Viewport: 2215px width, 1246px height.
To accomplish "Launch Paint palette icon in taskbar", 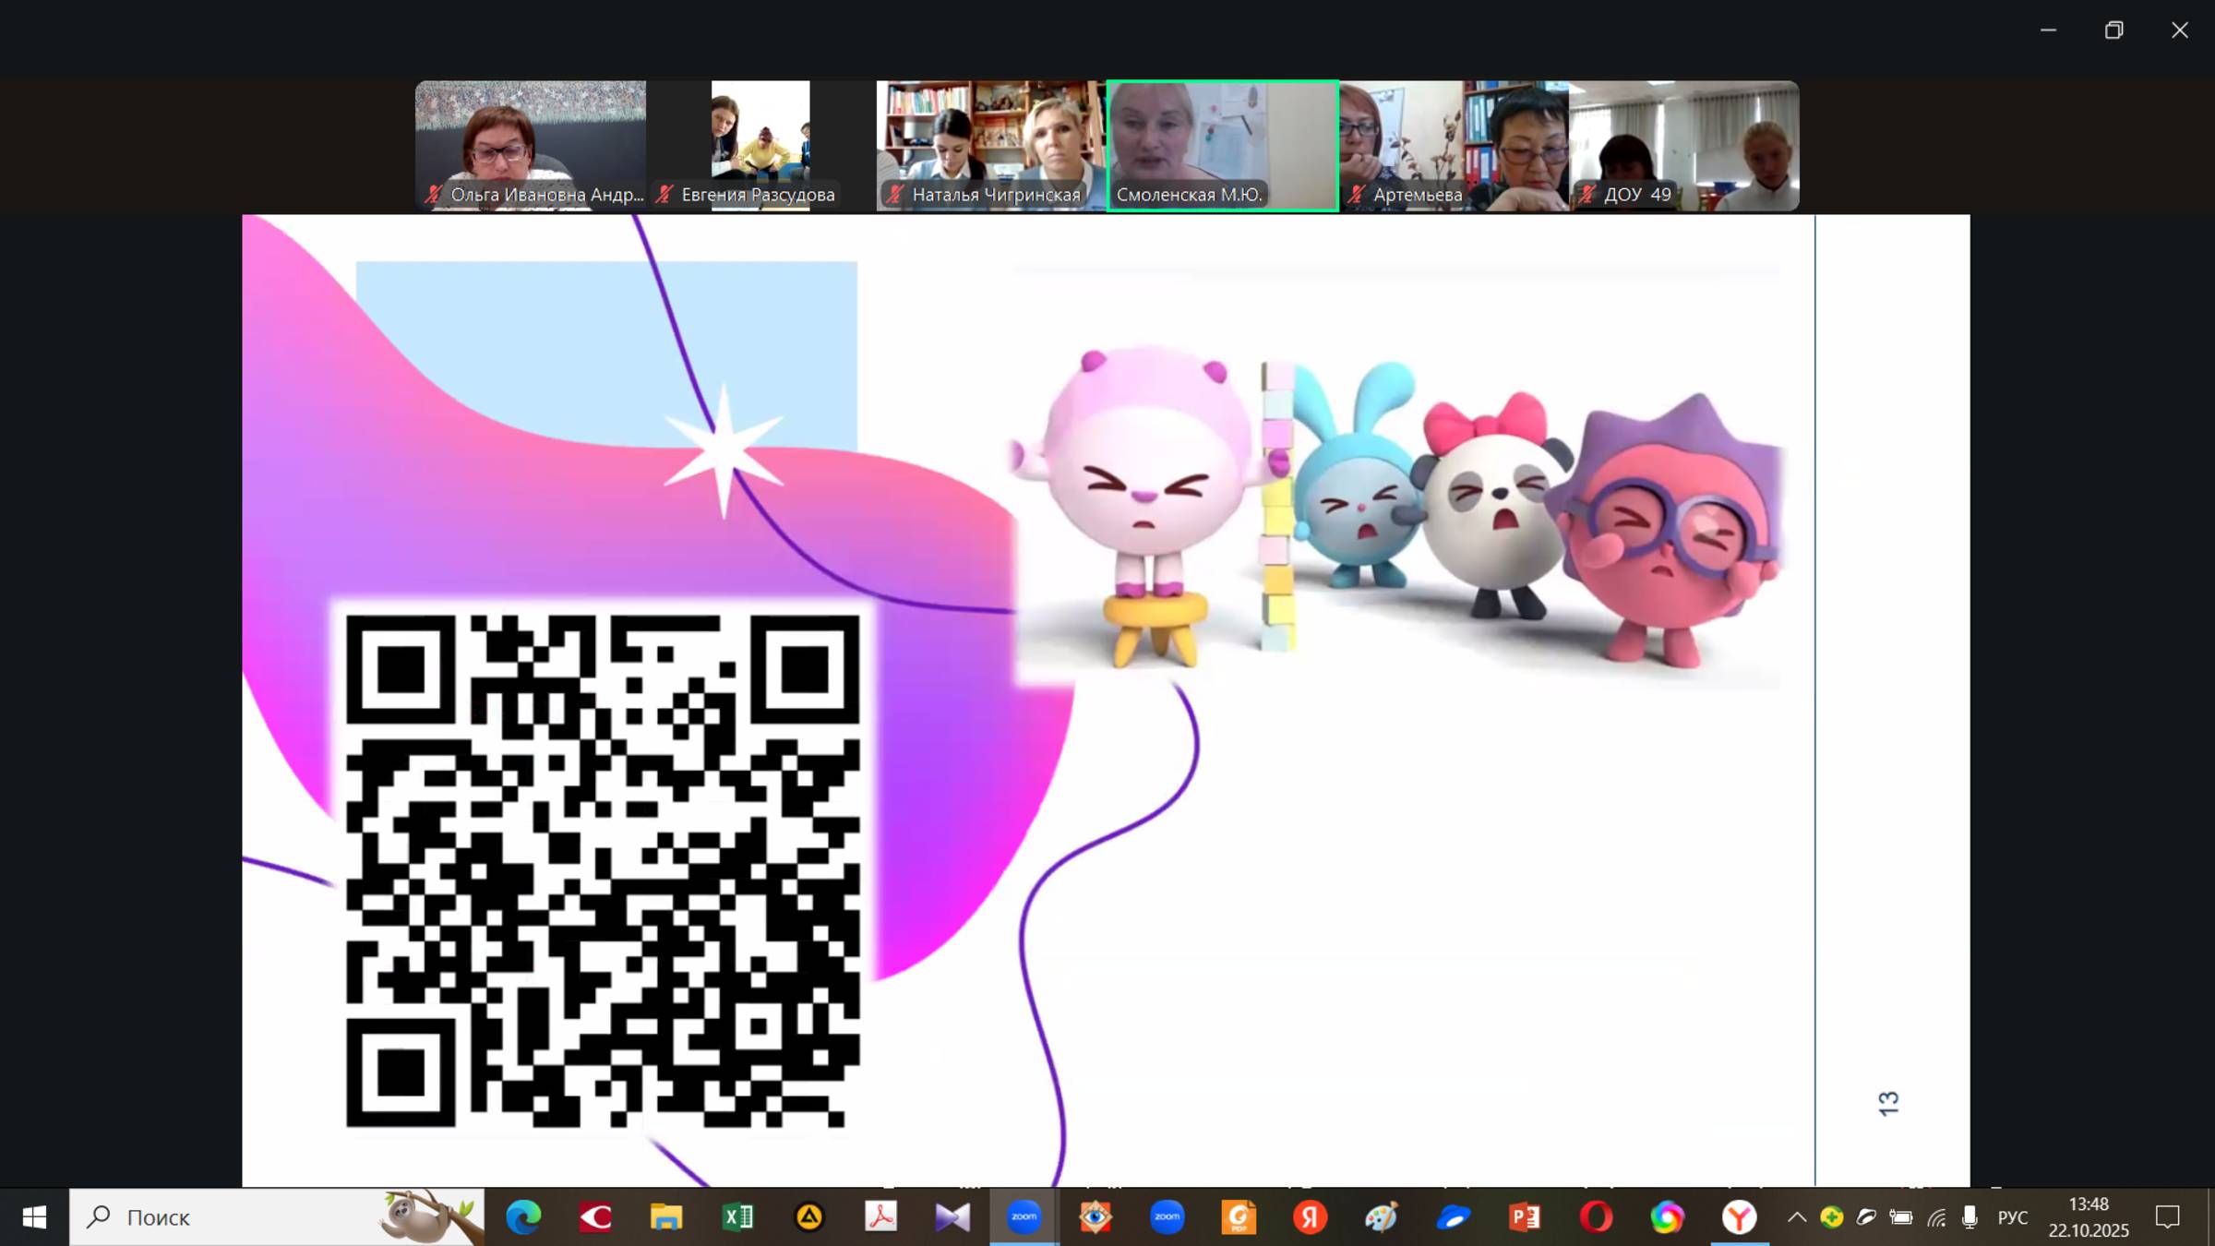I will pos(1381,1217).
